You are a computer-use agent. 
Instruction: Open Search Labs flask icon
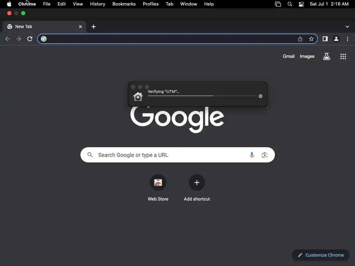(x=327, y=56)
